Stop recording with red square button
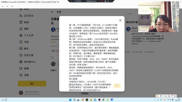Viewport: 182px width, 102px height. 102,1
